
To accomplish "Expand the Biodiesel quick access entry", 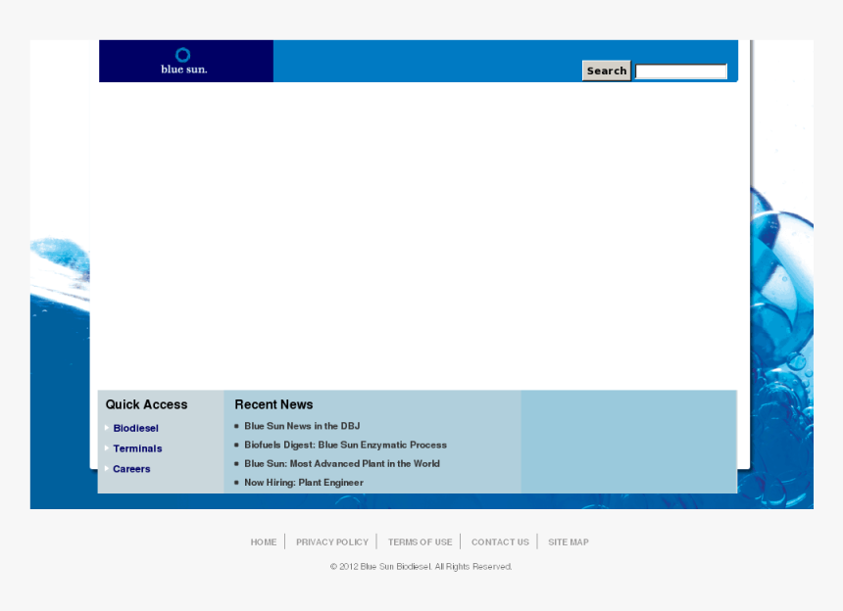I will [x=135, y=428].
